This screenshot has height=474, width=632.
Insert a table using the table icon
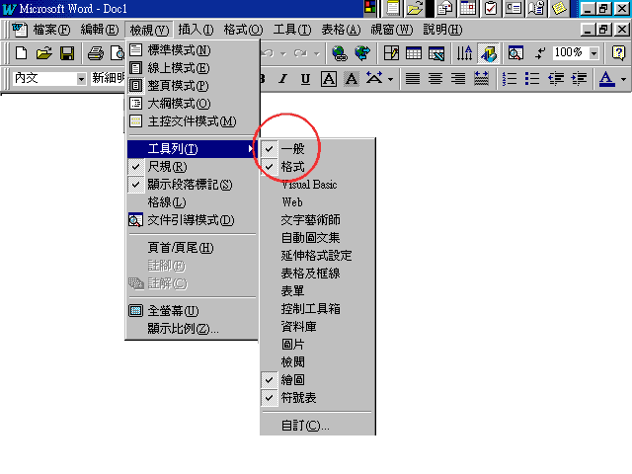(414, 53)
